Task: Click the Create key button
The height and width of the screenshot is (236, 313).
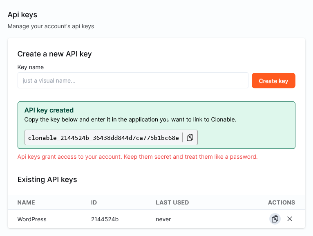Action: pyautogui.click(x=273, y=81)
